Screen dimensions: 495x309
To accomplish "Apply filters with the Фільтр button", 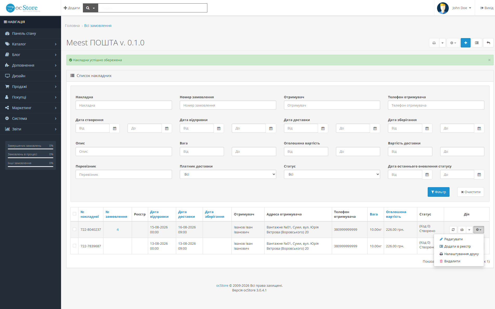I will click(439, 192).
